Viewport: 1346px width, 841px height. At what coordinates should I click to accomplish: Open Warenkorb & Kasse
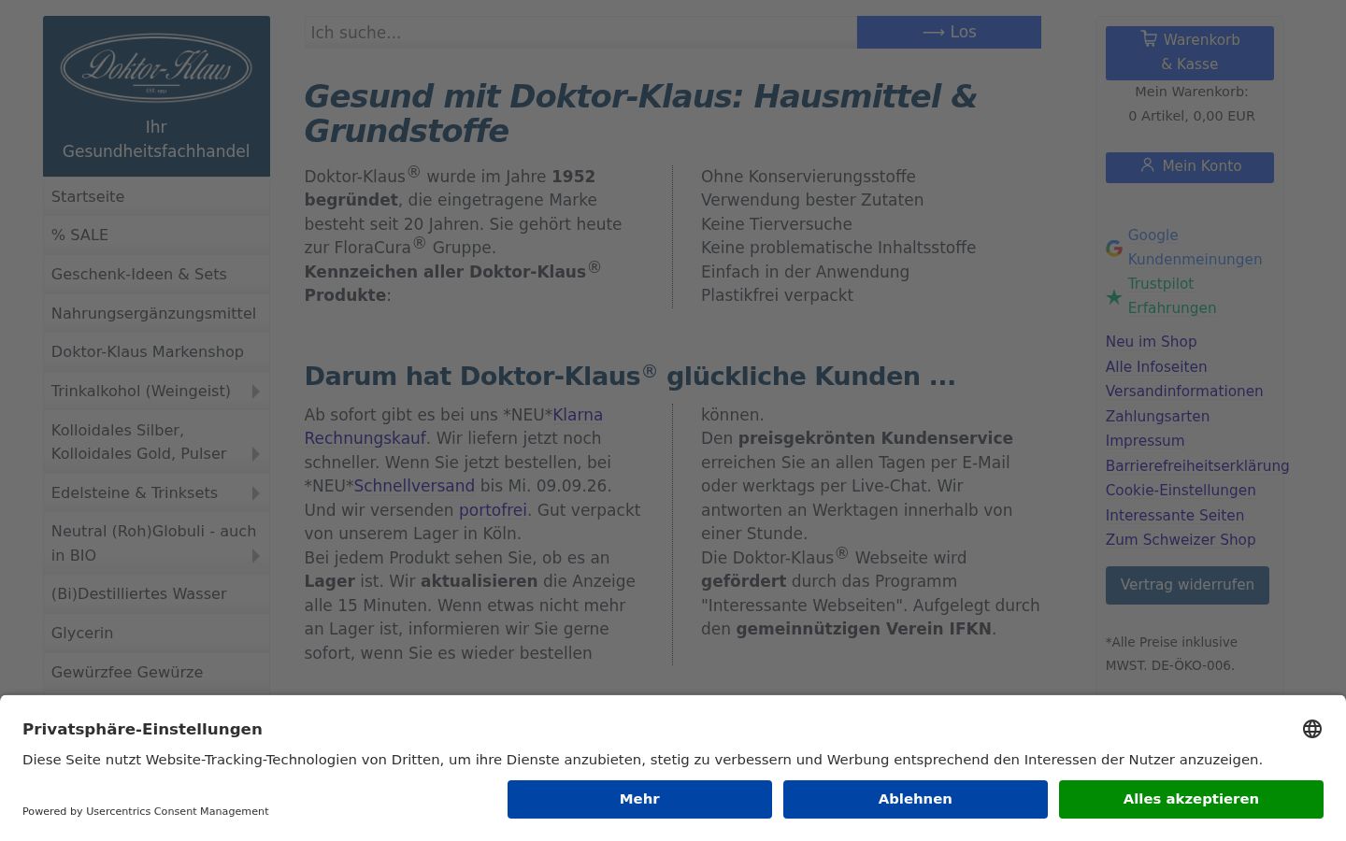[x=1189, y=52]
